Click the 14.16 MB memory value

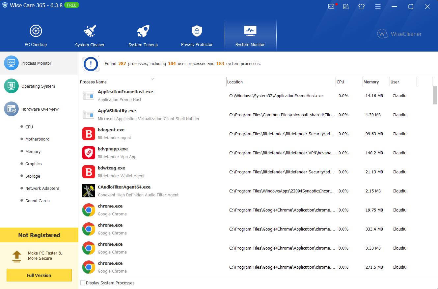click(374, 96)
